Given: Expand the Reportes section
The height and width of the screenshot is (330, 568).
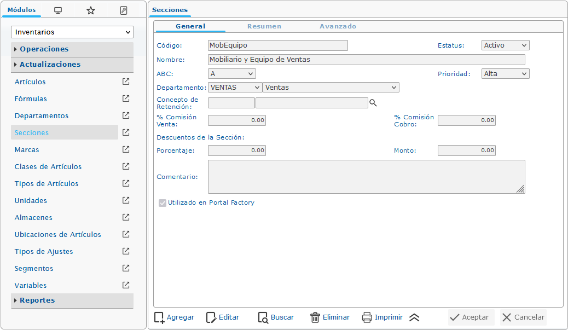Looking at the screenshot, I should tap(72, 300).
